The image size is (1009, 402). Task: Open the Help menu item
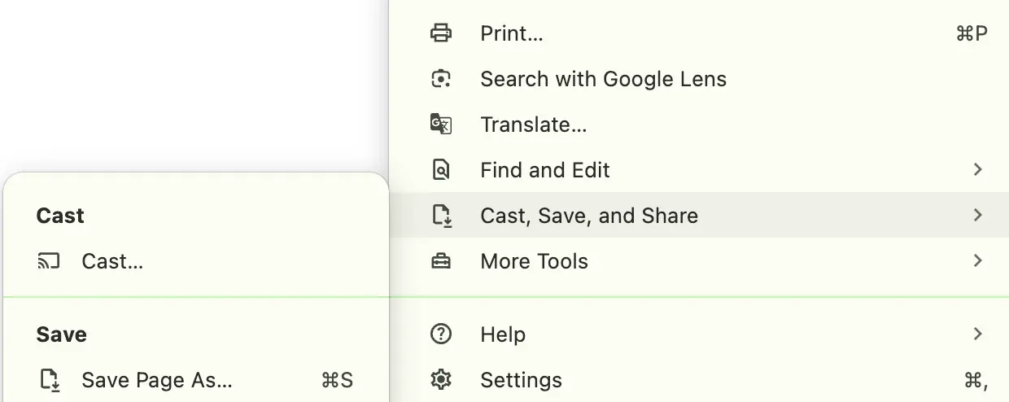coord(699,334)
